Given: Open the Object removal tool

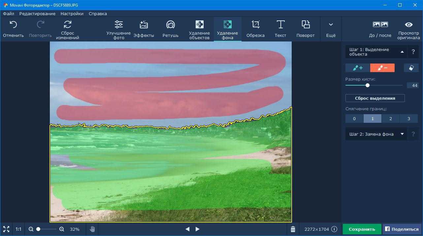Looking at the screenshot, I should coord(199,29).
